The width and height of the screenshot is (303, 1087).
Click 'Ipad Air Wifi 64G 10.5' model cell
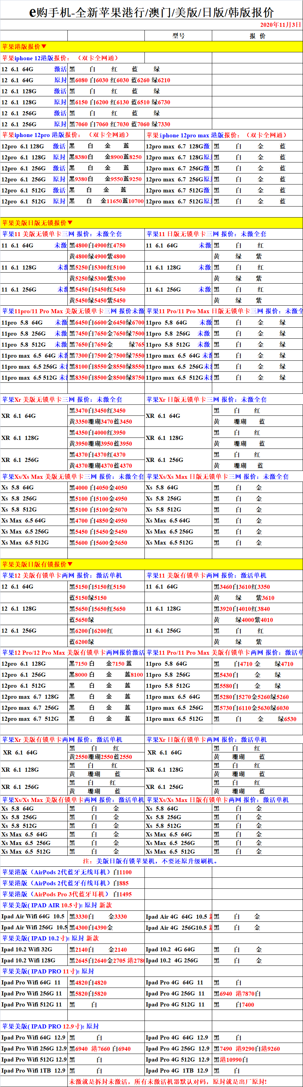34,916
